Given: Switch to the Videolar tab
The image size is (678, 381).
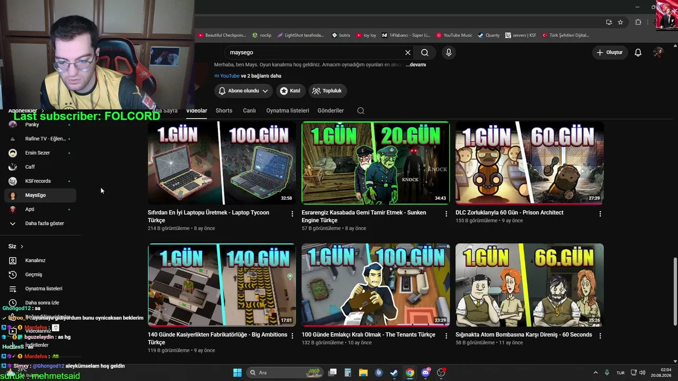Looking at the screenshot, I should [x=197, y=111].
